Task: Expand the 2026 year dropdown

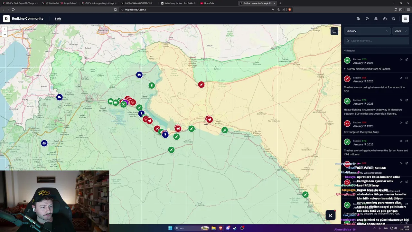Action: click(x=401, y=31)
